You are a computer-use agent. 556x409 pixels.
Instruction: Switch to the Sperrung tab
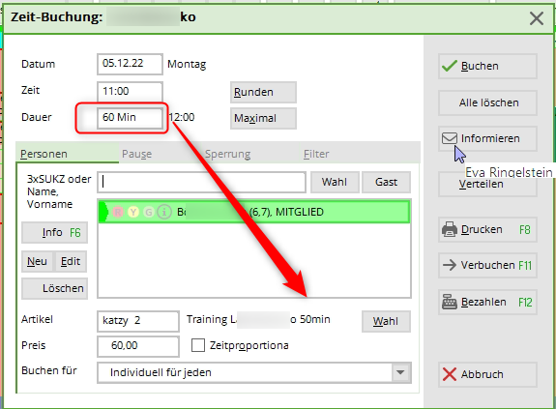[227, 154]
